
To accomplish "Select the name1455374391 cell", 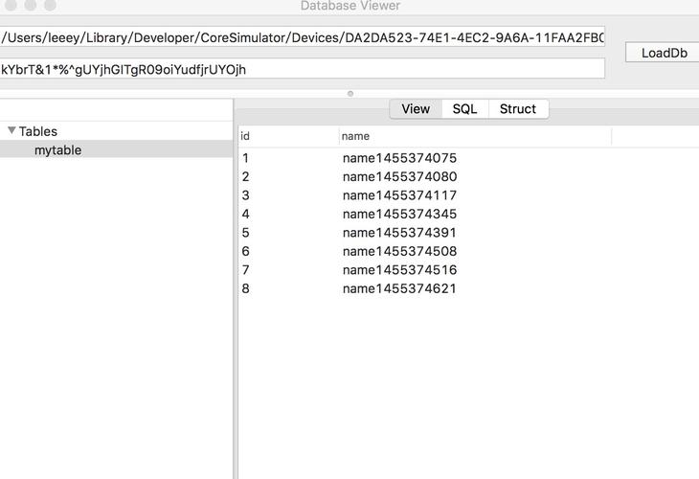I will (x=399, y=233).
